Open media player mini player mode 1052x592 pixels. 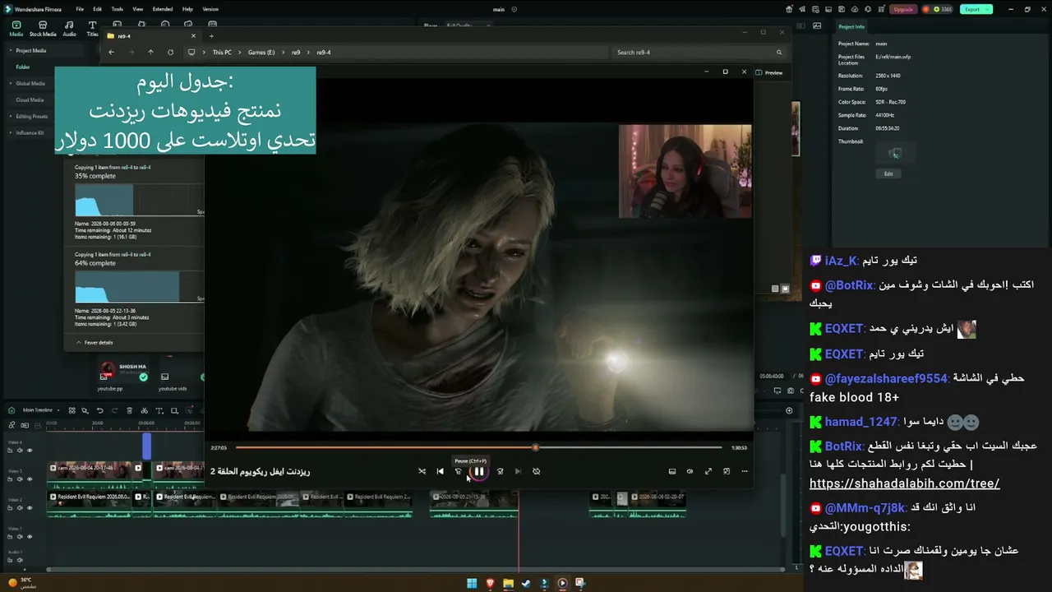(x=727, y=471)
